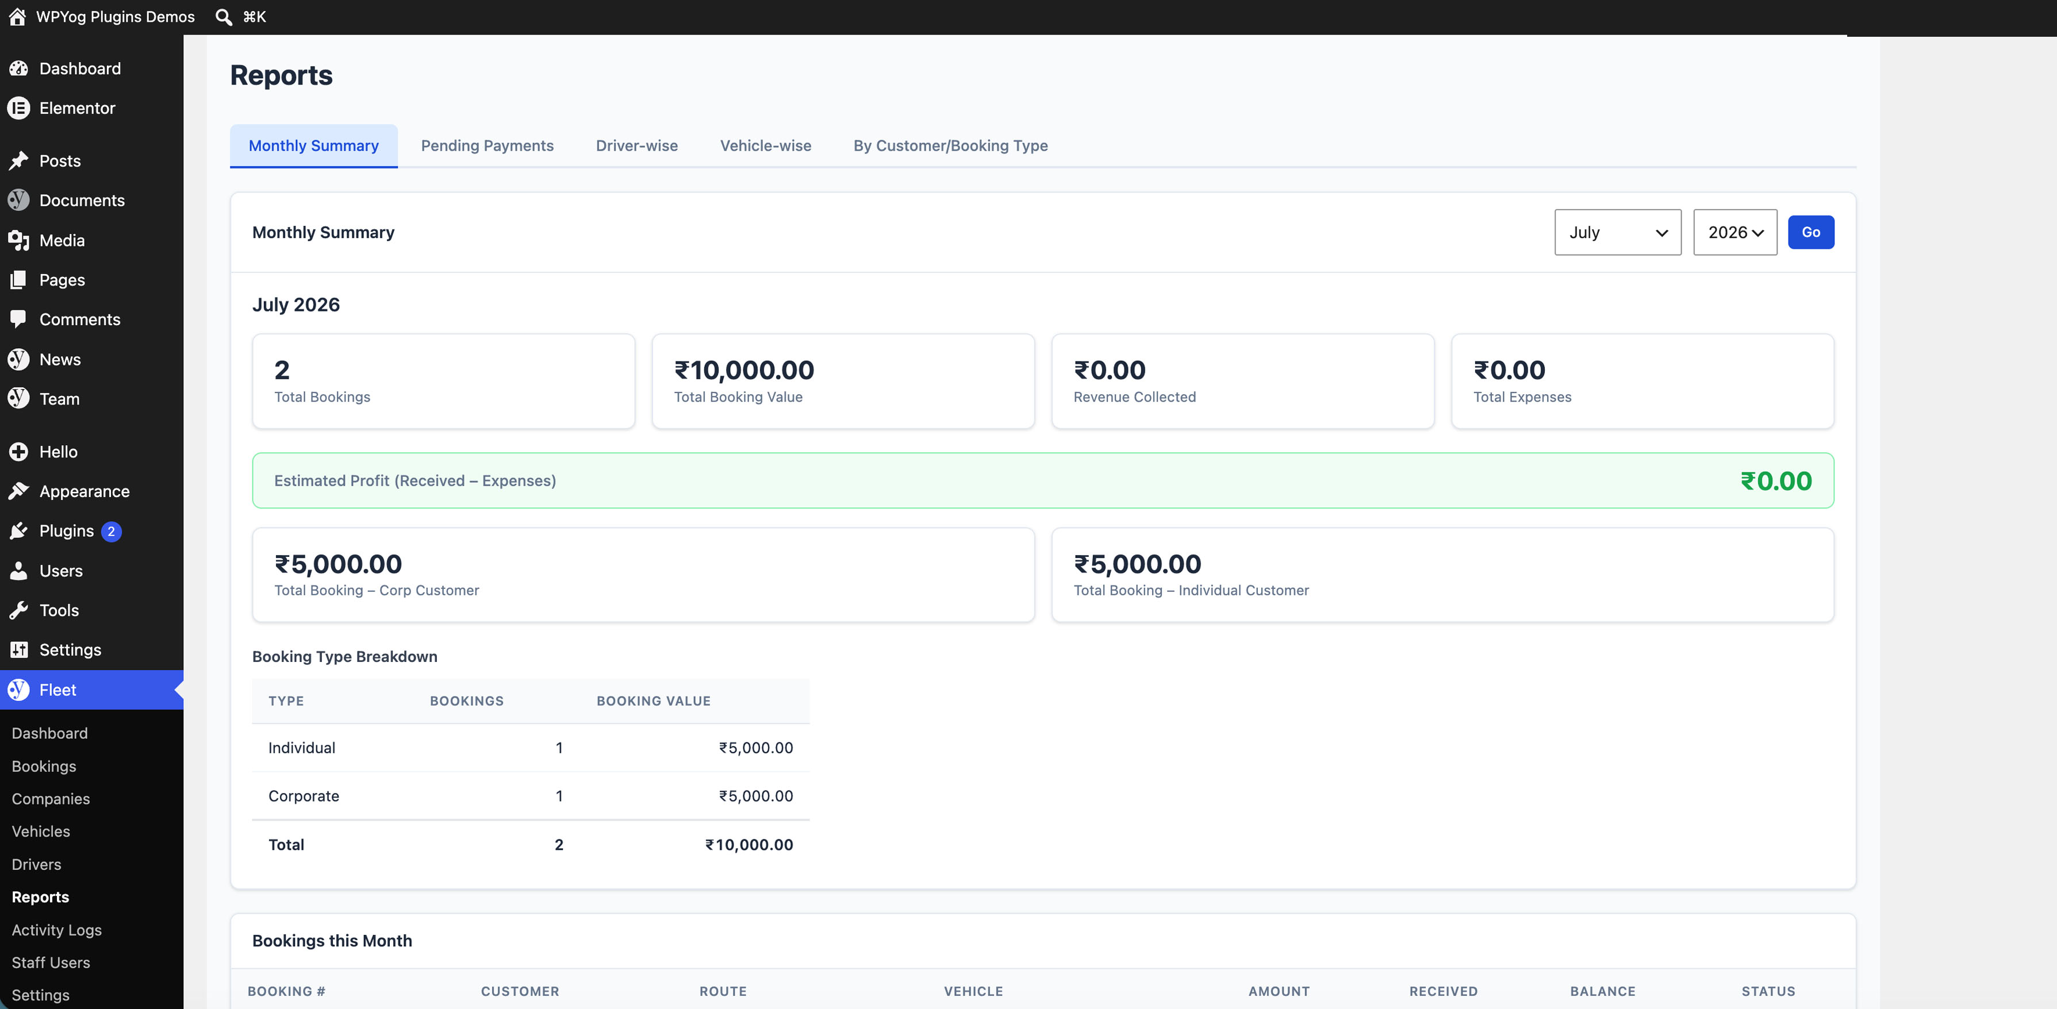Open Activity Logs submenu item

[x=57, y=930]
